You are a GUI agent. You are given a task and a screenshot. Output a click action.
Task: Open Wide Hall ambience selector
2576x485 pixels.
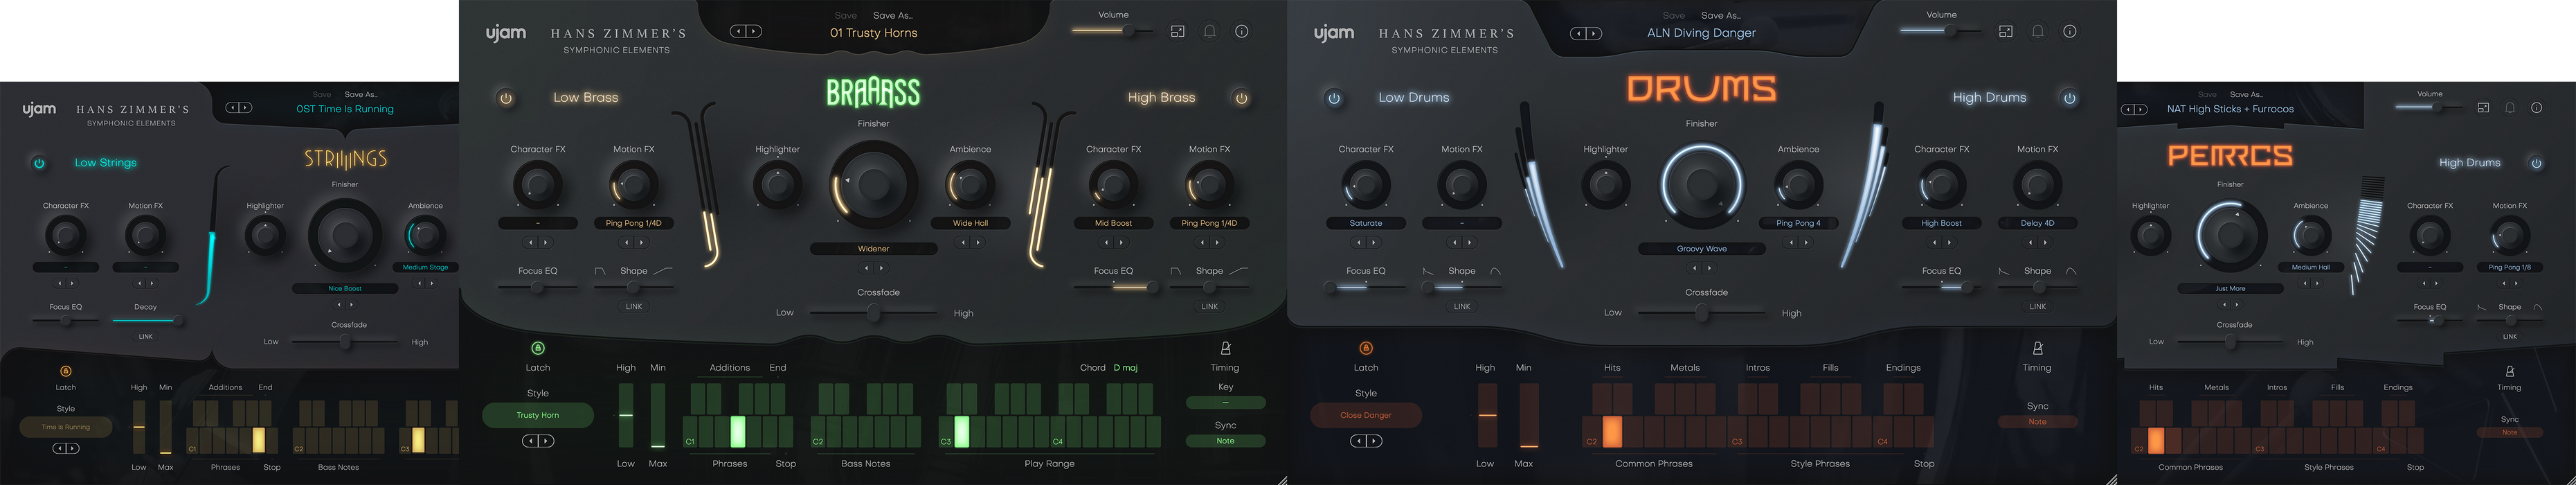click(970, 223)
